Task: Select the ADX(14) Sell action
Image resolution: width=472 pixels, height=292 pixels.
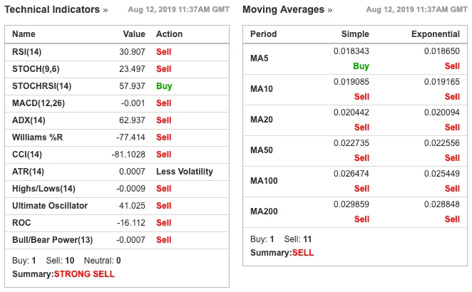Action: (x=164, y=120)
